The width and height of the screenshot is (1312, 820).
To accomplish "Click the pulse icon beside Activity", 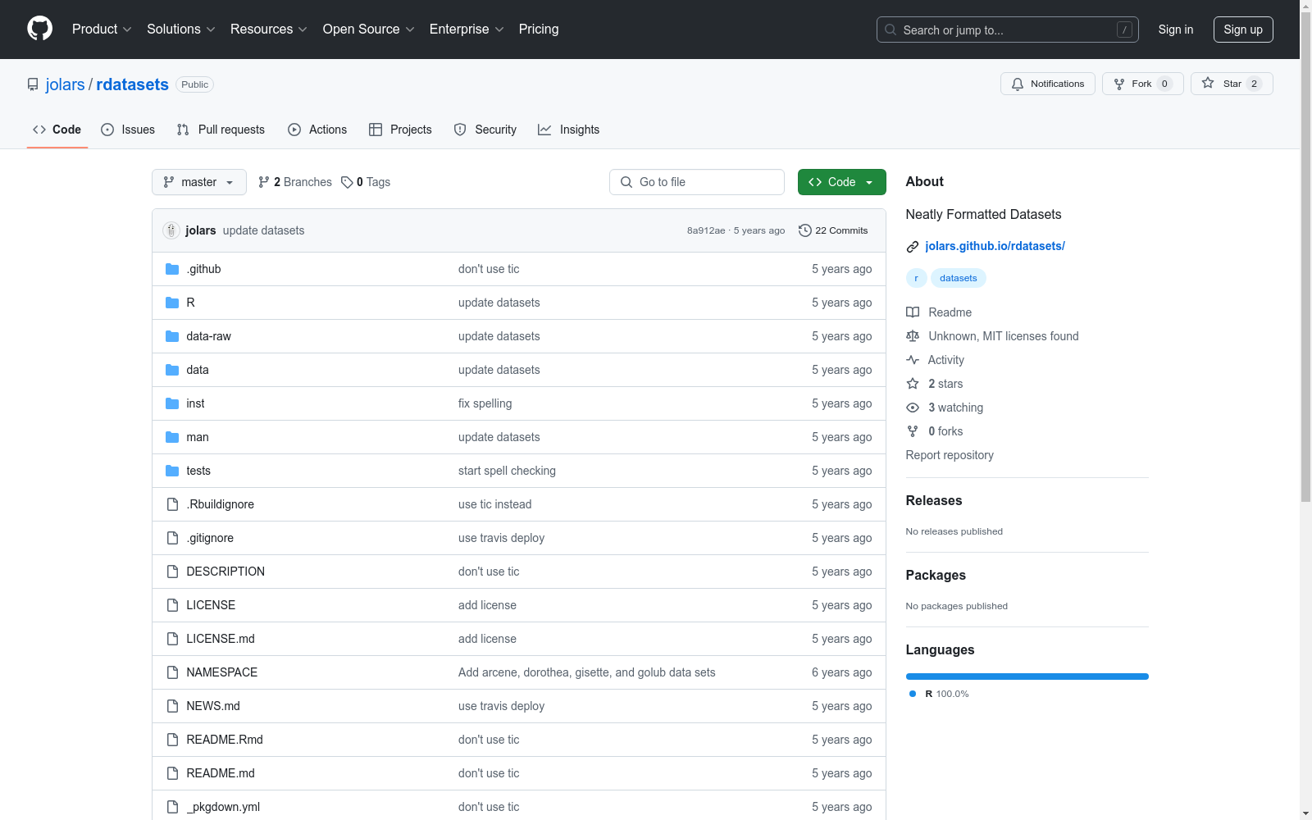I will pyautogui.click(x=913, y=360).
